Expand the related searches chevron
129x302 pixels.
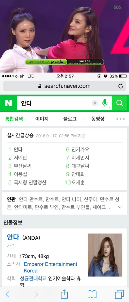point(120,207)
